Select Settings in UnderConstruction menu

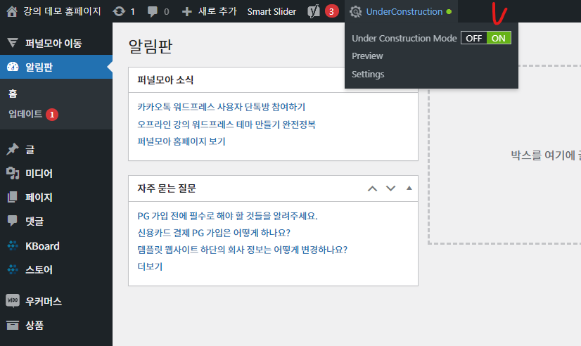point(368,74)
